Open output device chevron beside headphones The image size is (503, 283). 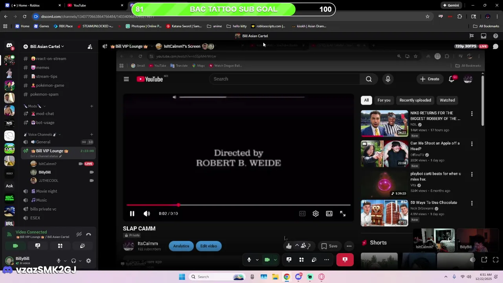click(x=80, y=261)
